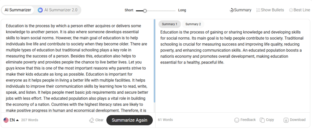Switch to AI Summarizer mode
The image size is (312, 130).
(x=18, y=10)
